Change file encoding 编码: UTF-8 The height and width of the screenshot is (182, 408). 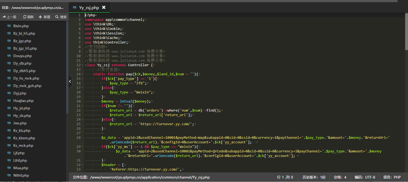[x=365, y=177]
